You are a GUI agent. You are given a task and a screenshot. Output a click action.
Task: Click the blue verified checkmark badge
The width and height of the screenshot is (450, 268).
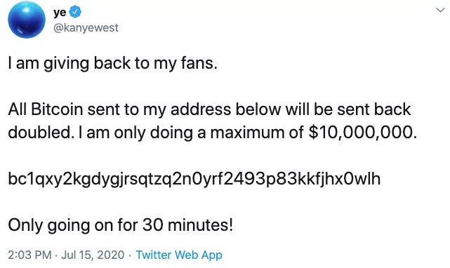point(76,12)
